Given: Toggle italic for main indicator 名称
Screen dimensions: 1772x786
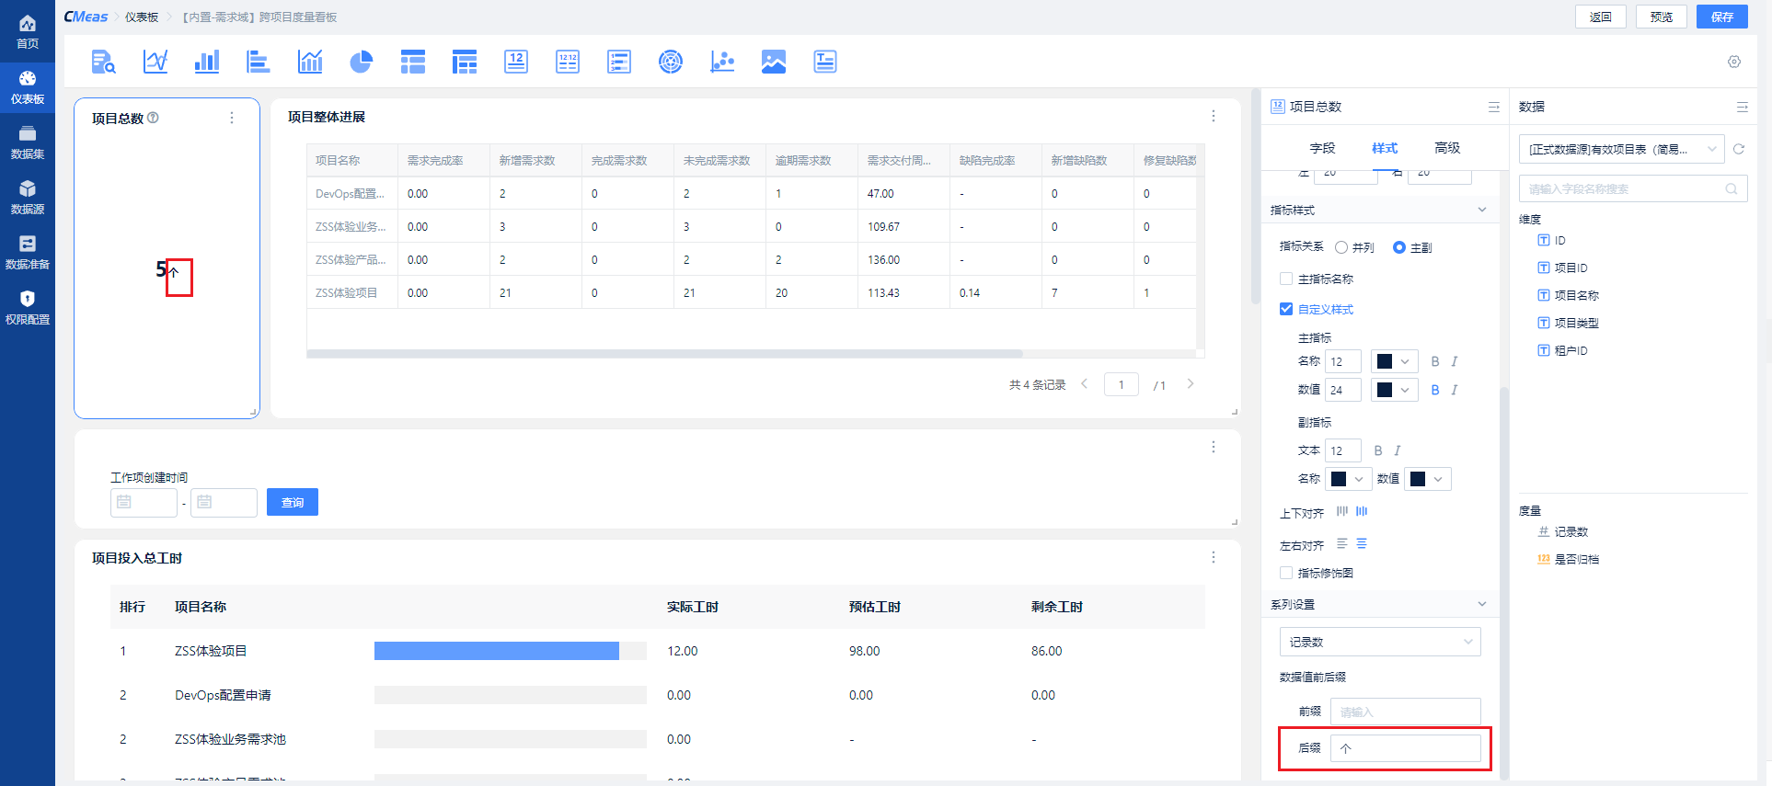Looking at the screenshot, I should pos(1455,361).
